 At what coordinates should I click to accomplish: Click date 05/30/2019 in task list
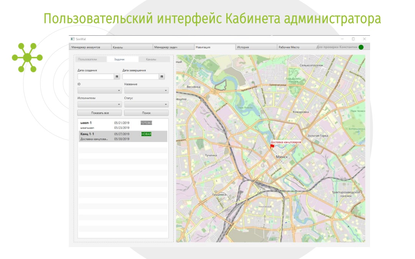[x=122, y=139]
